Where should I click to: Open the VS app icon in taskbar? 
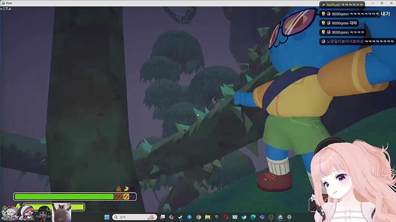(235, 217)
